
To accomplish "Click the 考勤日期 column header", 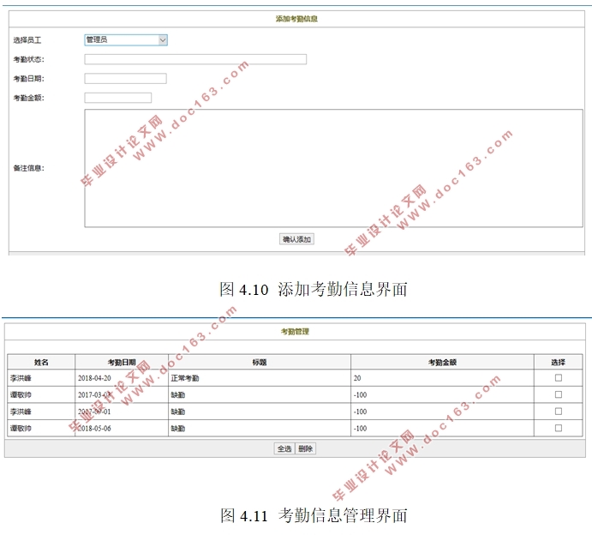I will (121, 362).
